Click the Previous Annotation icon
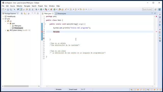The height and width of the screenshot is (92, 163). tap(76, 9)
